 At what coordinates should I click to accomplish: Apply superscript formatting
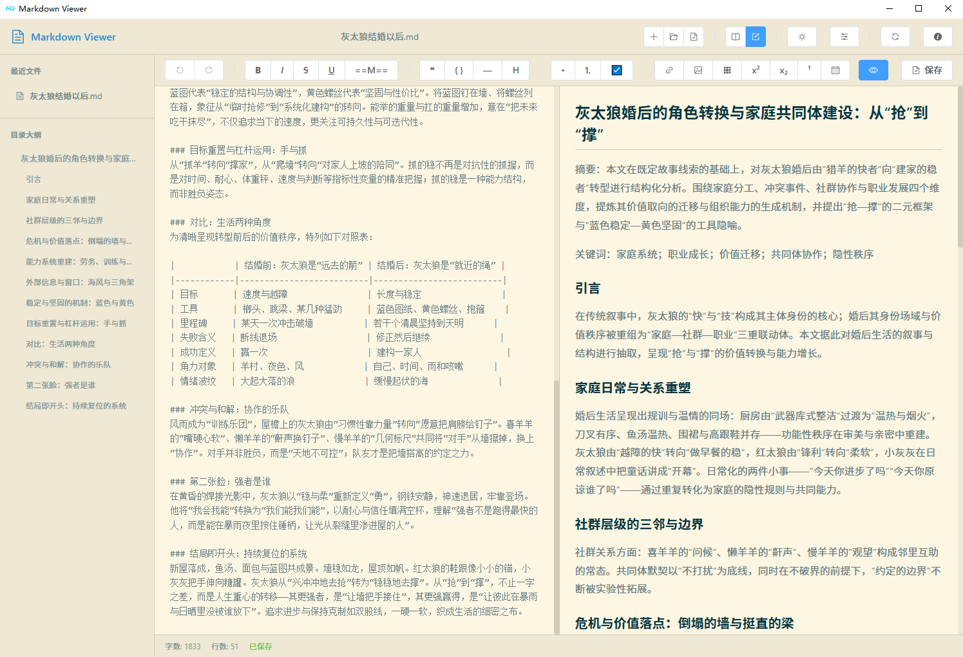pos(756,70)
